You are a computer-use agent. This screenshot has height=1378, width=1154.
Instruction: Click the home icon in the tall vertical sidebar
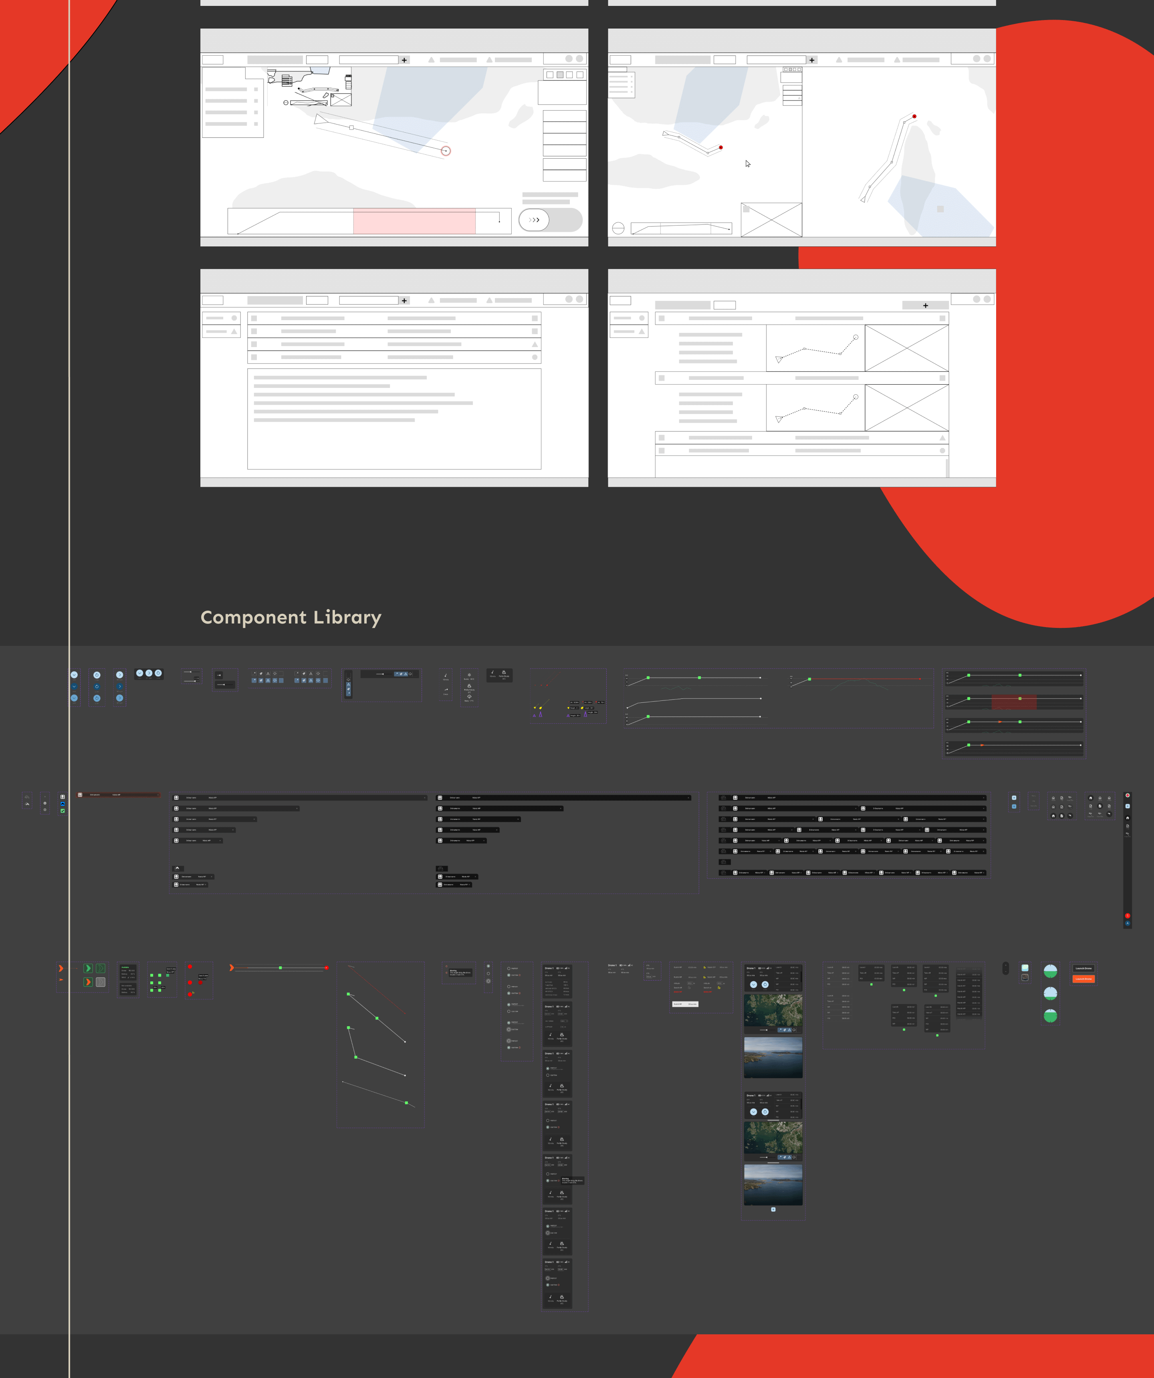click(x=1128, y=817)
